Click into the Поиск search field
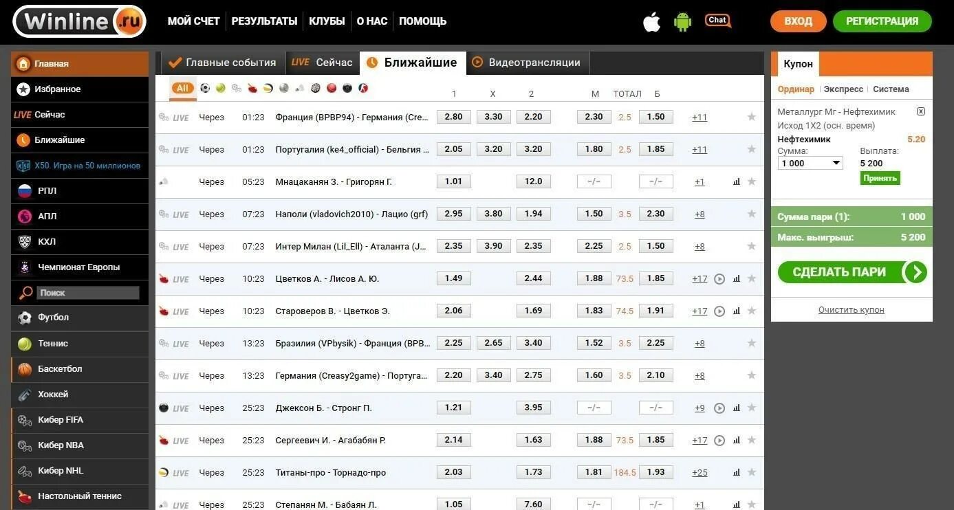The width and height of the screenshot is (954, 510). coord(88,293)
